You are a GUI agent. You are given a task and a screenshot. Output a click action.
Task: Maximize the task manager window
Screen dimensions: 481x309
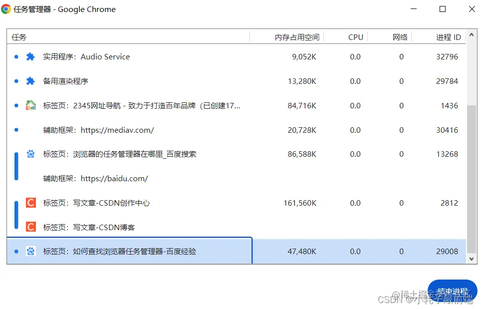coord(443,9)
